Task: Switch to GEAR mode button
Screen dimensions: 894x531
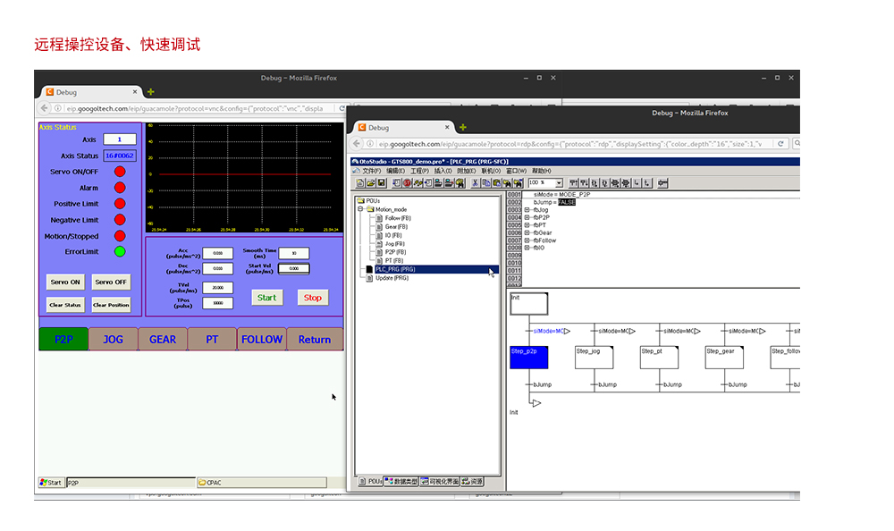Action: (163, 340)
